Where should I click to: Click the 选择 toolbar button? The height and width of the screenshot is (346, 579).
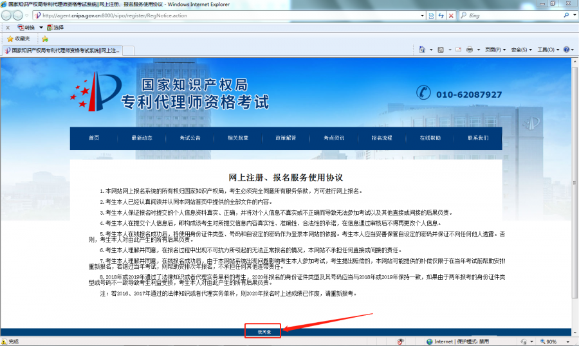click(x=55, y=28)
